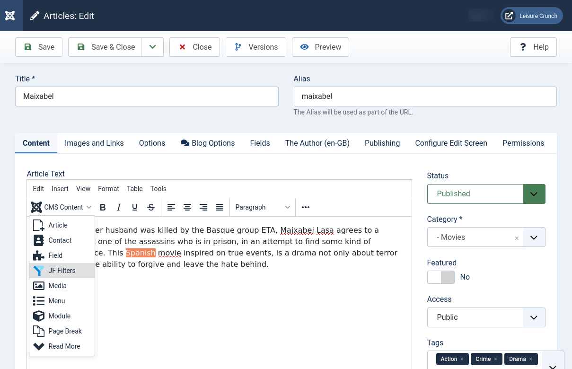Open the Blog Options tab

(208, 143)
